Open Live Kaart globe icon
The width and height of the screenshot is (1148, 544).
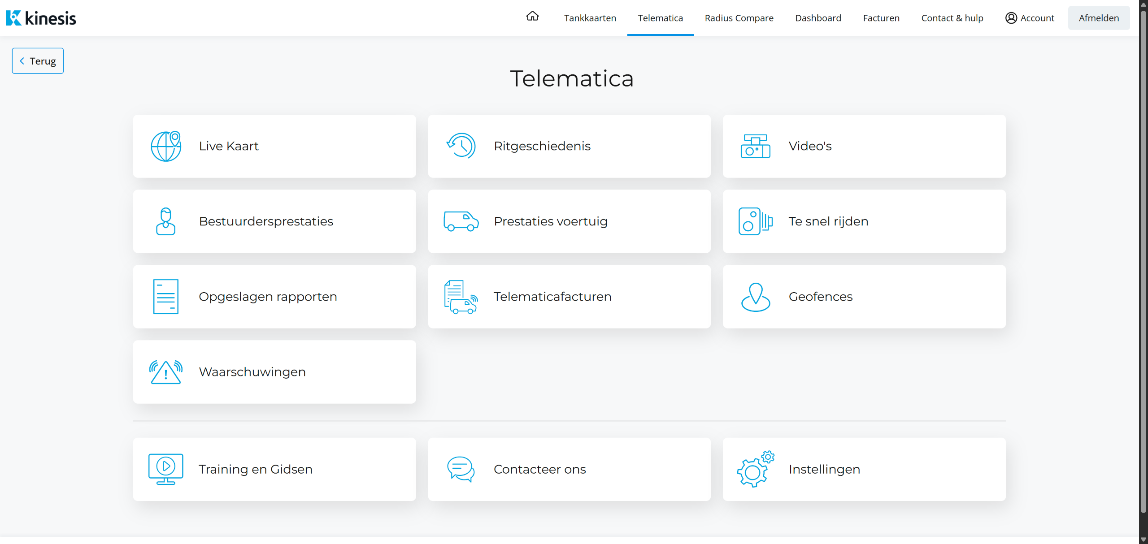pos(166,146)
